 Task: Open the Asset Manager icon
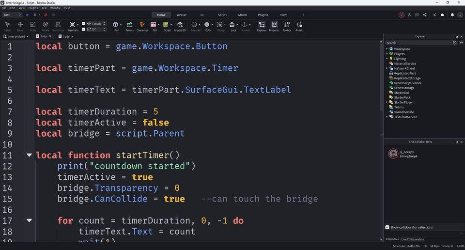pyautogui.click(x=299, y=25)
